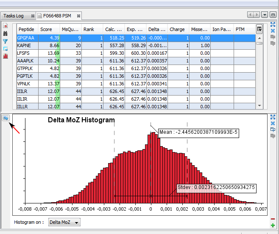Screen dimensions: 279x234
Task: Open the table column chooser button
Action: point(259,29)
